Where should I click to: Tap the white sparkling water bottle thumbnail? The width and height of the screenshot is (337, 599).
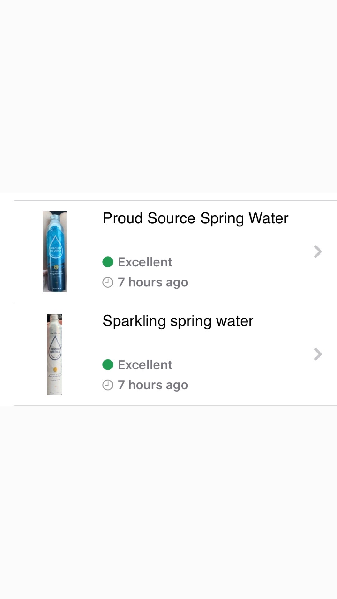coord(55,354)
